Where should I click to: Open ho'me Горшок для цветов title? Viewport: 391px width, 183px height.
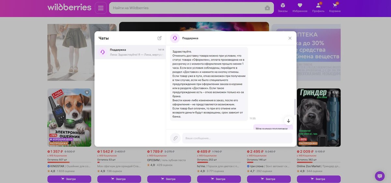219,166
